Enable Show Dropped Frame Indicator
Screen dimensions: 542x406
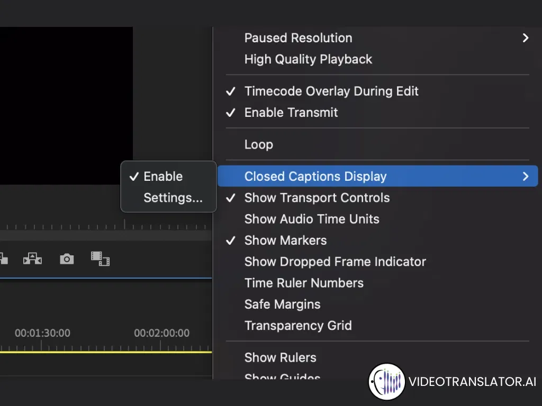tap(377, 262)
